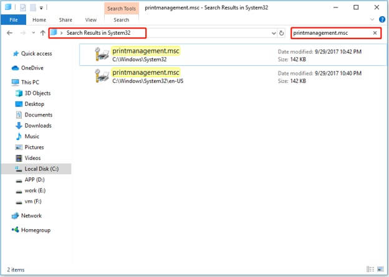Click the vm (F:) drive icon
The image size is (389, 277).
(19, 202)
